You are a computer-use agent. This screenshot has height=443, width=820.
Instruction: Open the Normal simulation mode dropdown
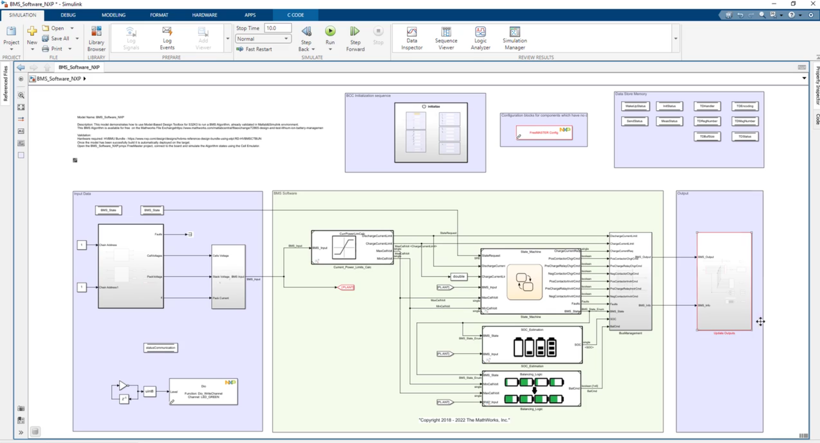tap(286, 39)
